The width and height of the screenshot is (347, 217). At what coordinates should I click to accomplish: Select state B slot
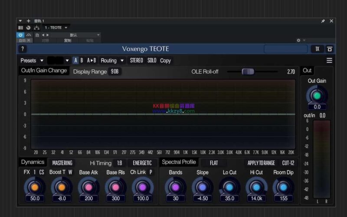click(82, 61)
